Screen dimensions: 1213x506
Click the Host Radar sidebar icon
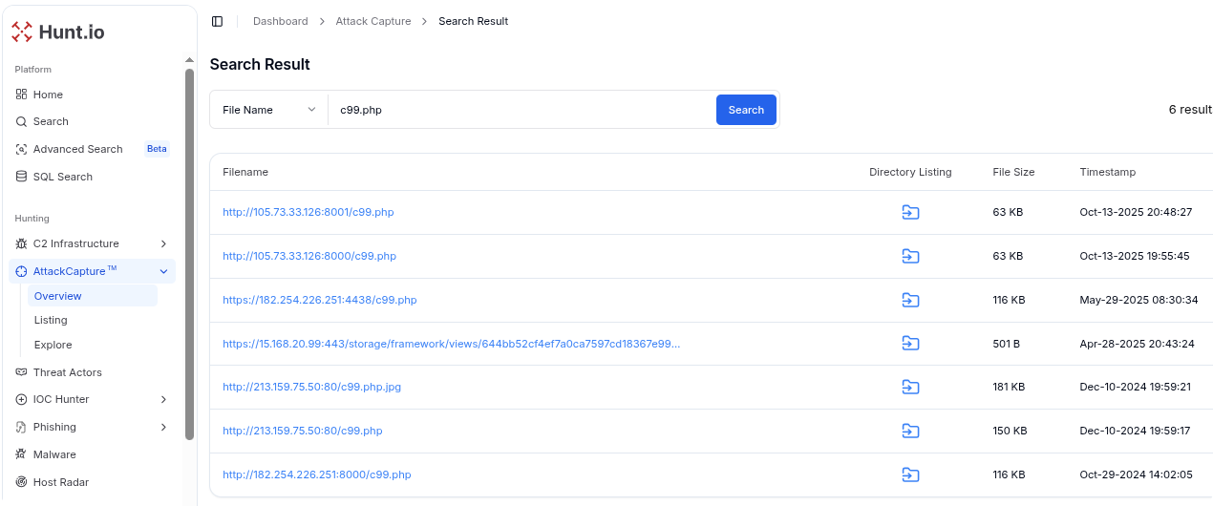(22, 482)
